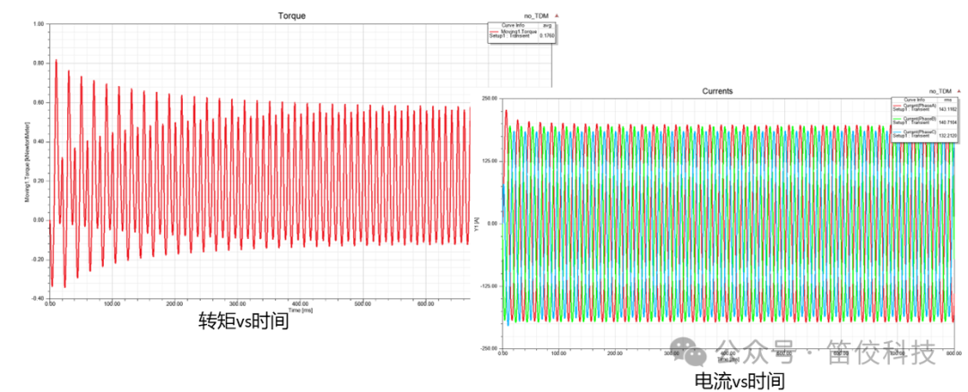Click the 1.00 tick on Torque y-axis
968x392 pixels.
(x=37, y=24)
